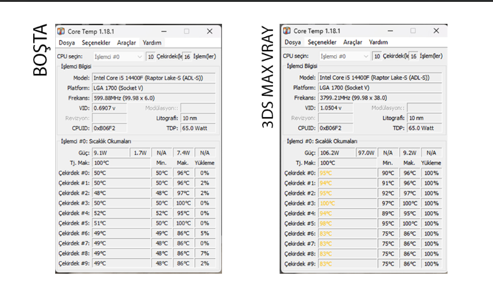Click Çekirdek #4 temperature 52°C

(x=121, y=213)
